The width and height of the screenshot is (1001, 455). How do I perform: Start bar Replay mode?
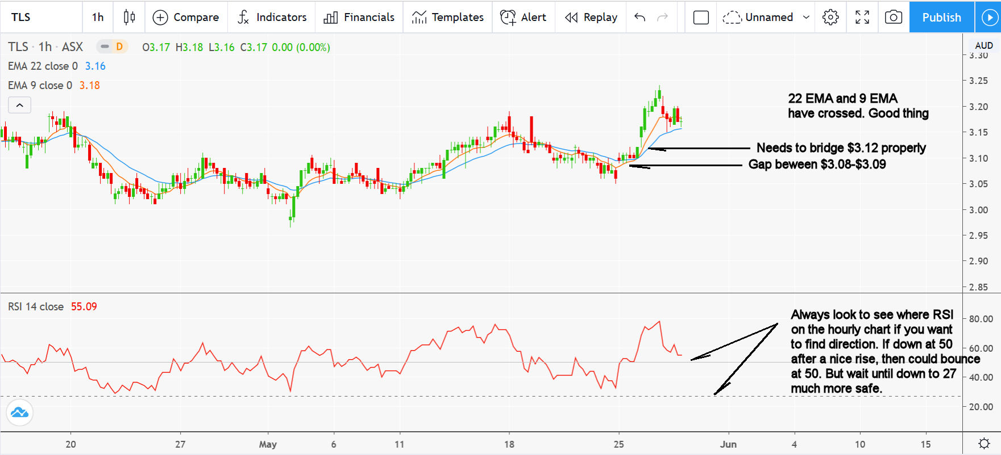[x=591, y=17]
